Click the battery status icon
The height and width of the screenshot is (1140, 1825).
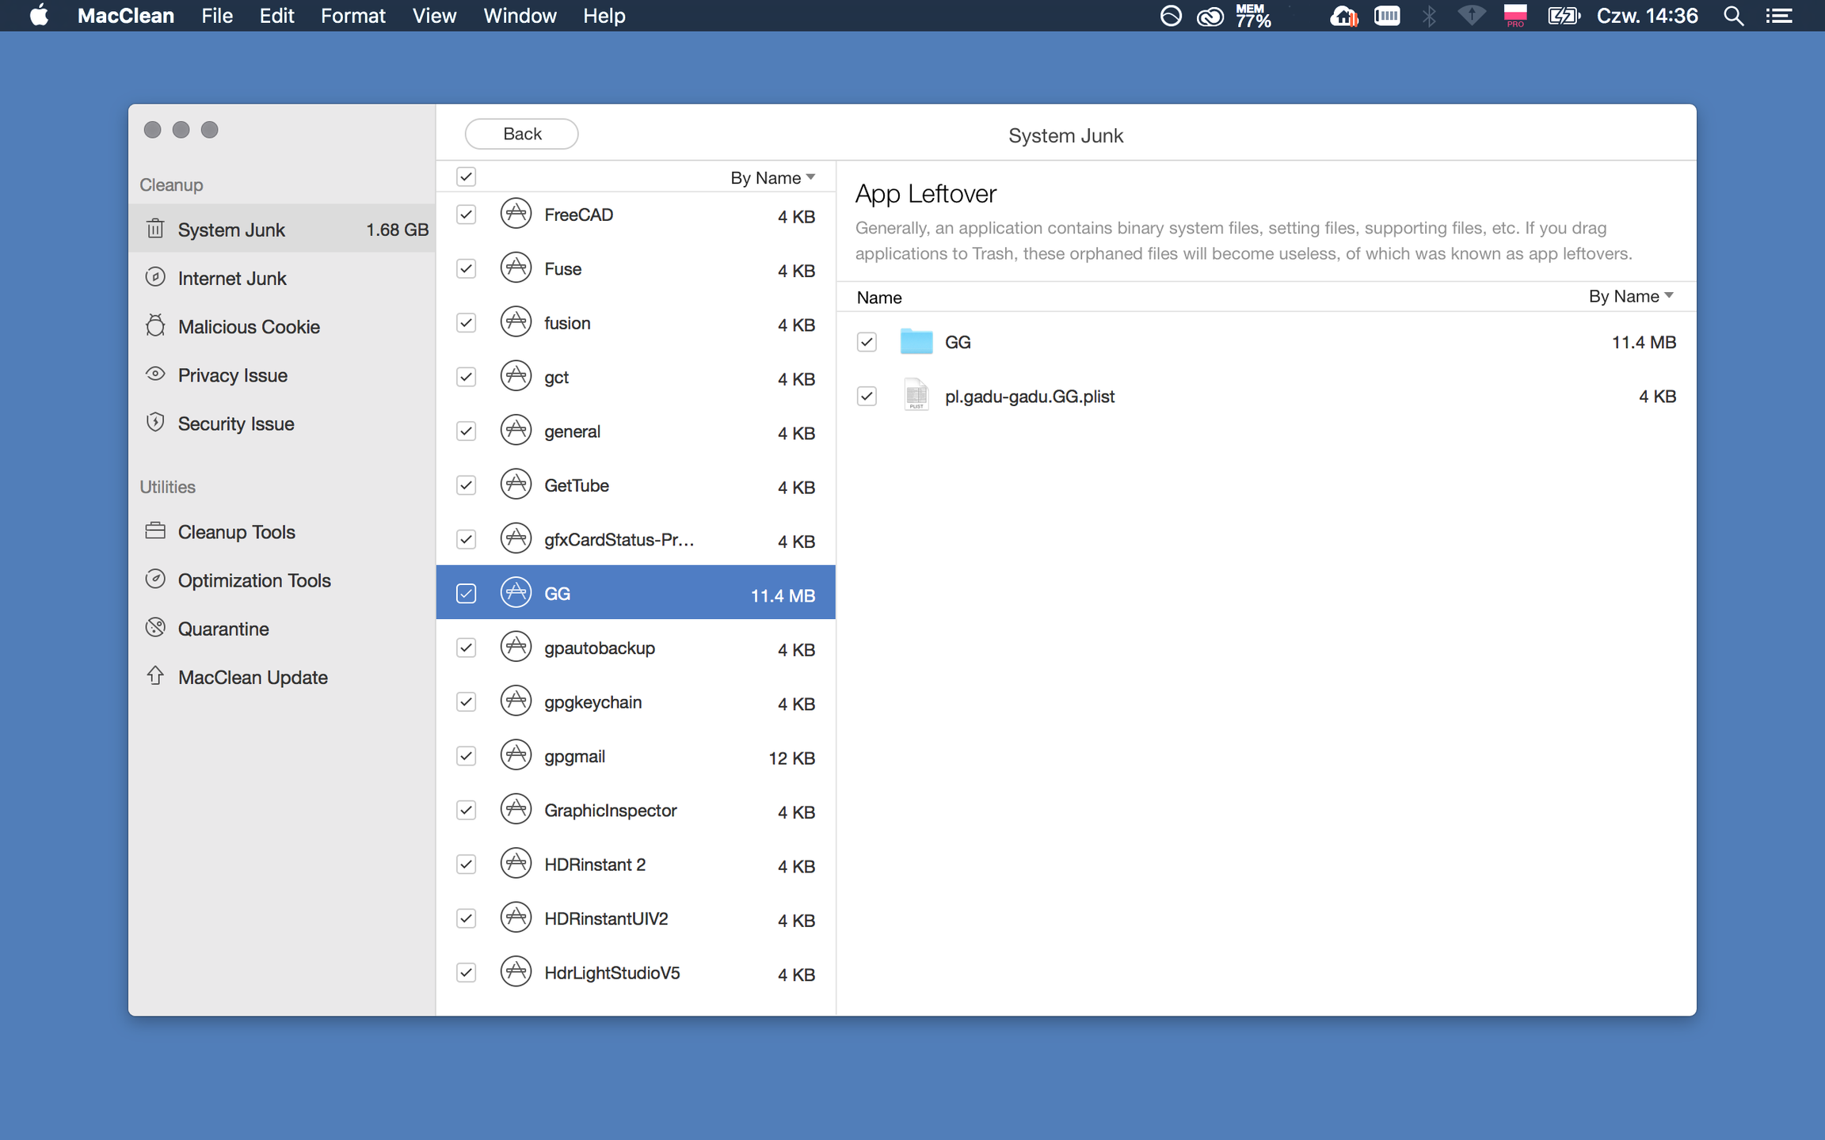coord(1564,16)
